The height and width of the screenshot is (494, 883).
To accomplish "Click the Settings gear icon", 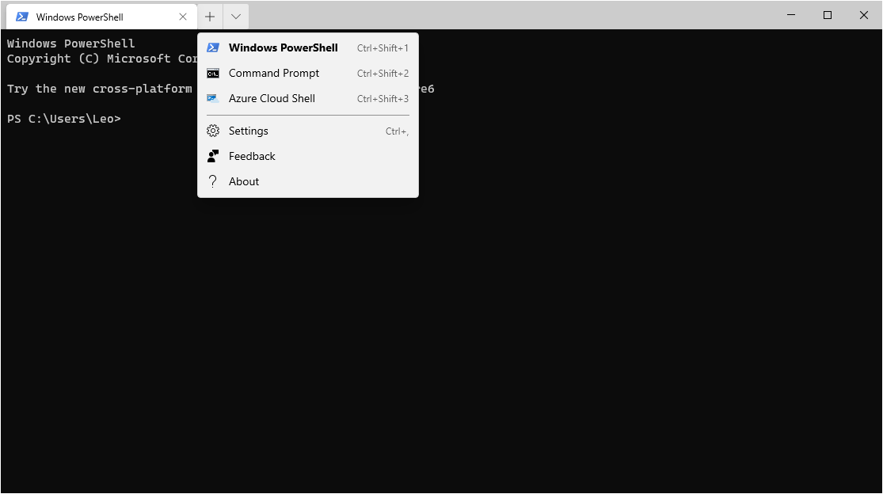I will coord(212,131).
